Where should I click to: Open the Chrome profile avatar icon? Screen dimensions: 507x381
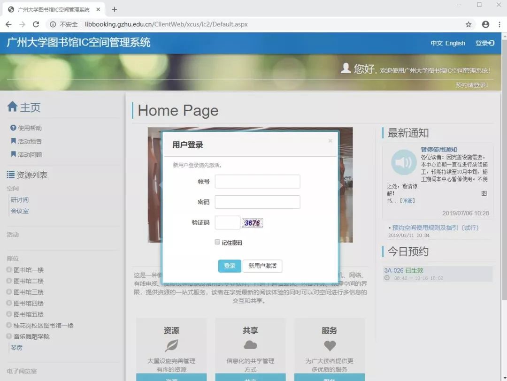pyautogui.click(x=485, y=24)
